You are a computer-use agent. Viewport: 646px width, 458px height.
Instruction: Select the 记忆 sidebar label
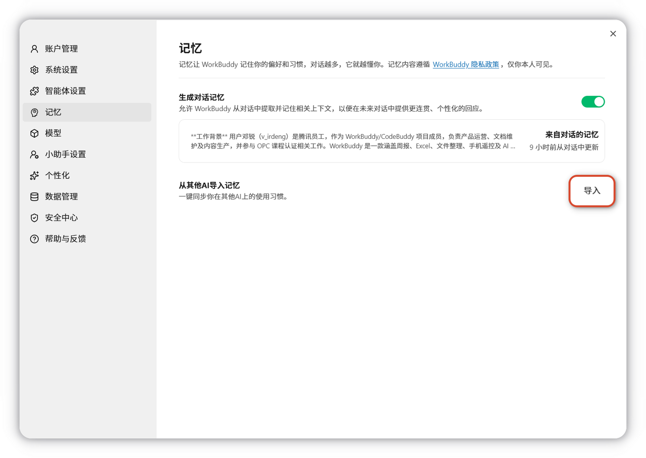pos(53,113)
